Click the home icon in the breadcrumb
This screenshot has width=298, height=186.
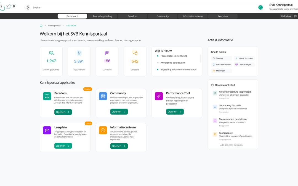tap(41, 25)
